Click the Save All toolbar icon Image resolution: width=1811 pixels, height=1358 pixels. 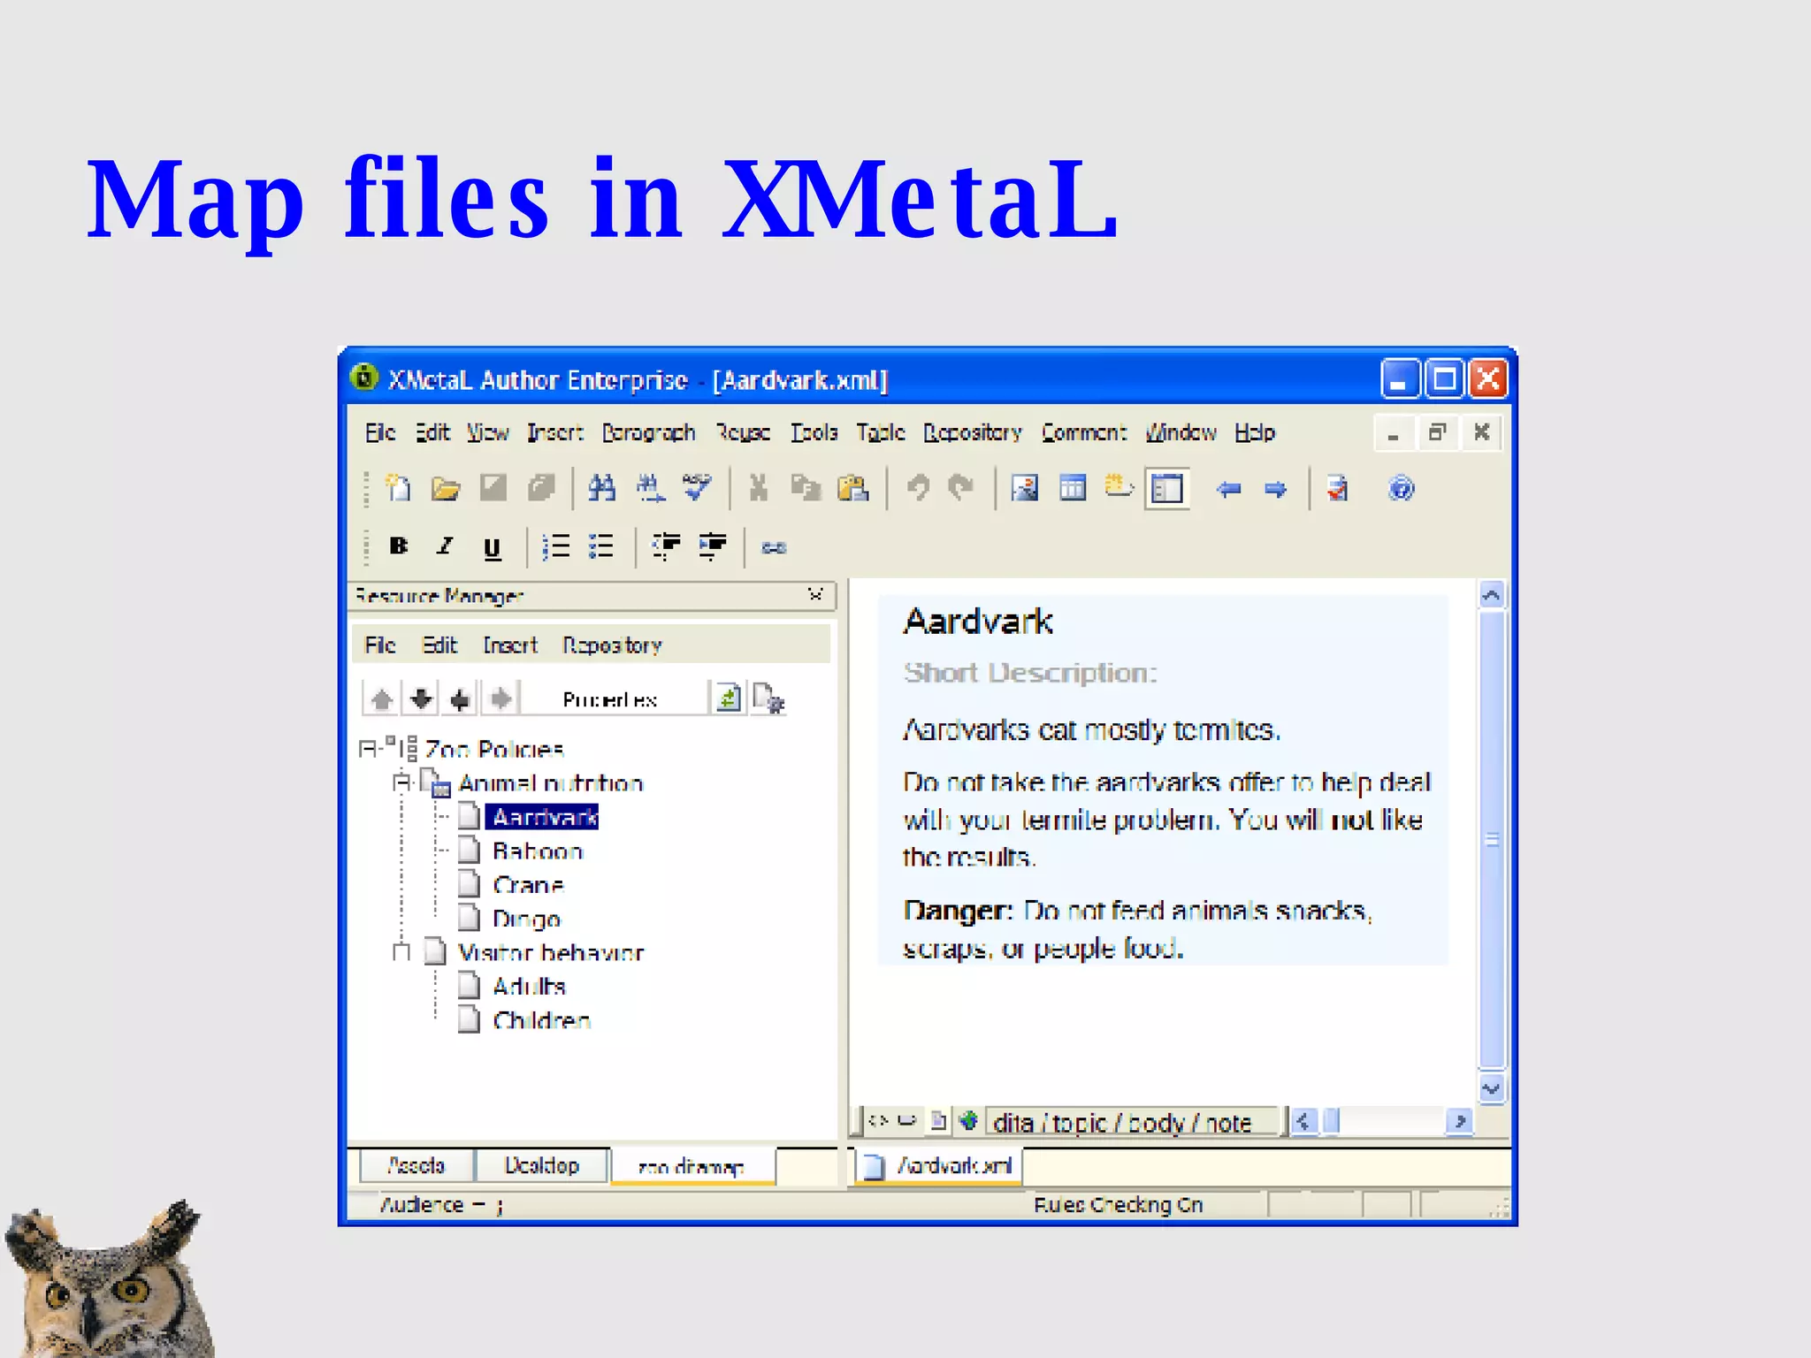click(540, 488)
